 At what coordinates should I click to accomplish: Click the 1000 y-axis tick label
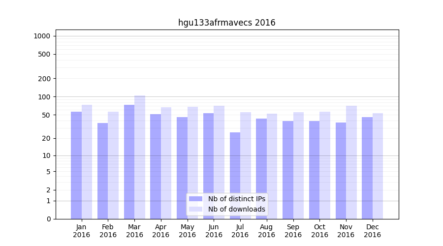(42, 36)
